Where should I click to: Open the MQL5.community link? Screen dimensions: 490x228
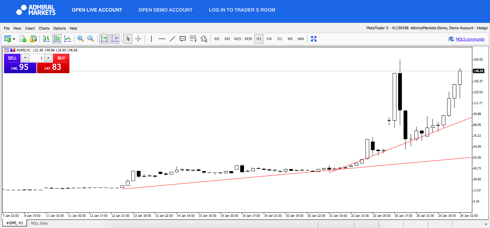pyautogui.click(x=470, y=39)
